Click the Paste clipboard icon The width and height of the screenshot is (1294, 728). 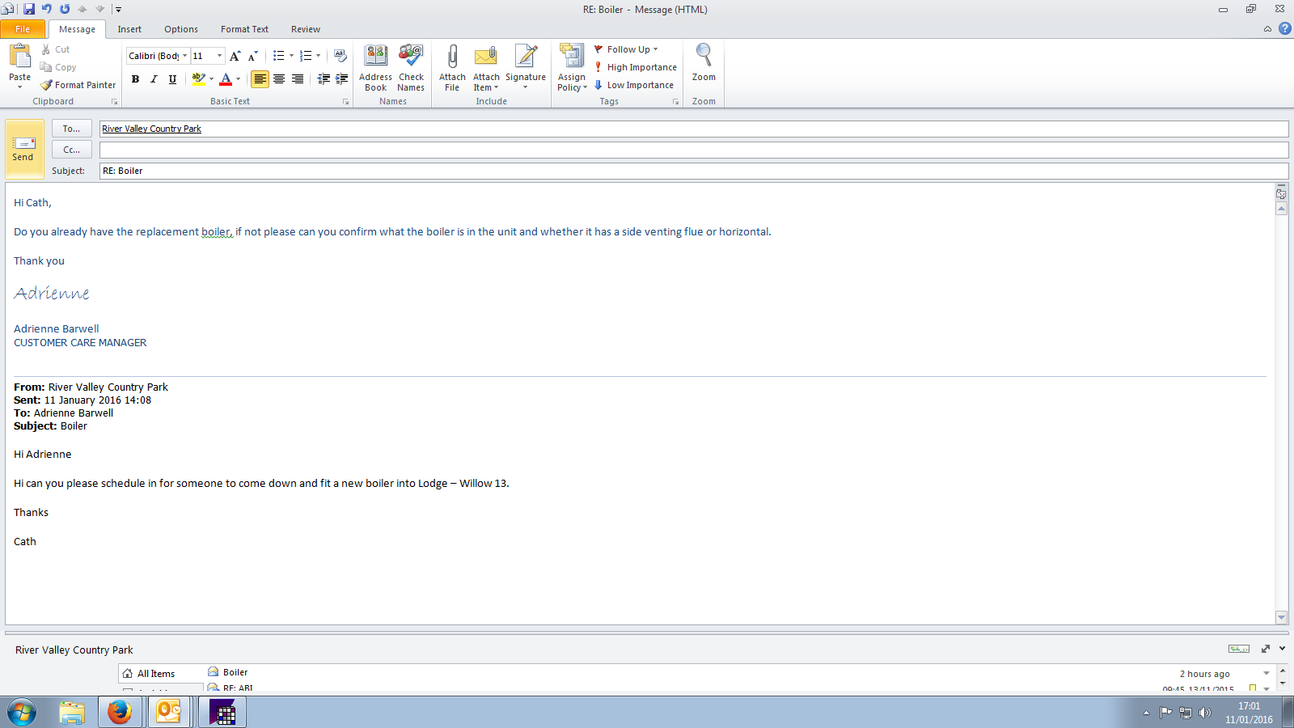pos(19,56)
